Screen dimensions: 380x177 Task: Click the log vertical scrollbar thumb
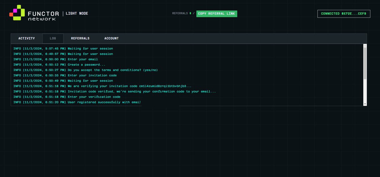click(365, 63)
